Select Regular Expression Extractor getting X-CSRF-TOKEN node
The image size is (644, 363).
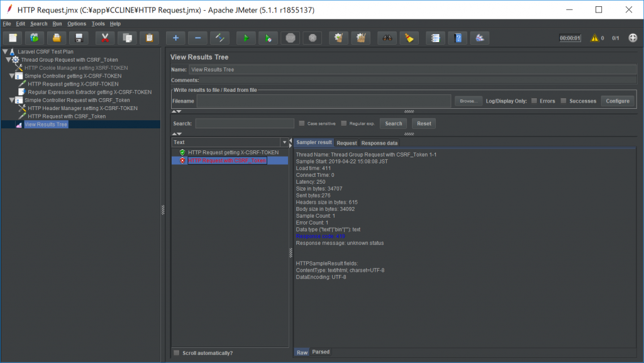pyautogui.click(x=89, y=92)
